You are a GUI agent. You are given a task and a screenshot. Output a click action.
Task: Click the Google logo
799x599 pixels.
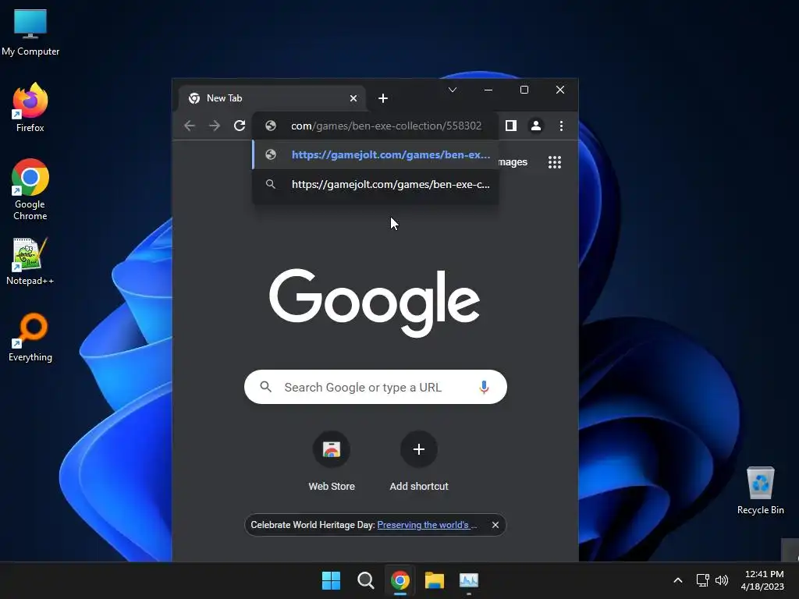click(x=375, y=303)
